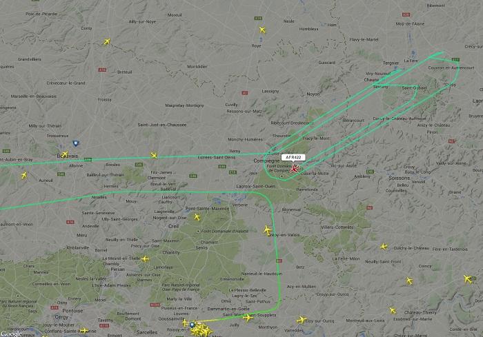Click the Compiègne city label

(266, 161)
